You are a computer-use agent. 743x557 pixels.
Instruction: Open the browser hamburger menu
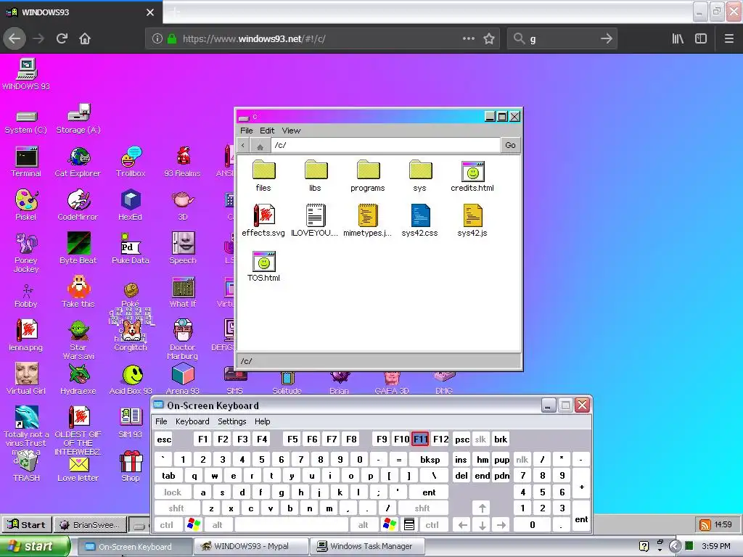tap(728, 39)
